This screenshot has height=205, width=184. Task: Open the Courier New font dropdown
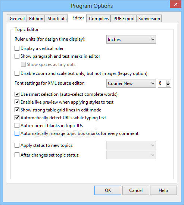point(131,83)
